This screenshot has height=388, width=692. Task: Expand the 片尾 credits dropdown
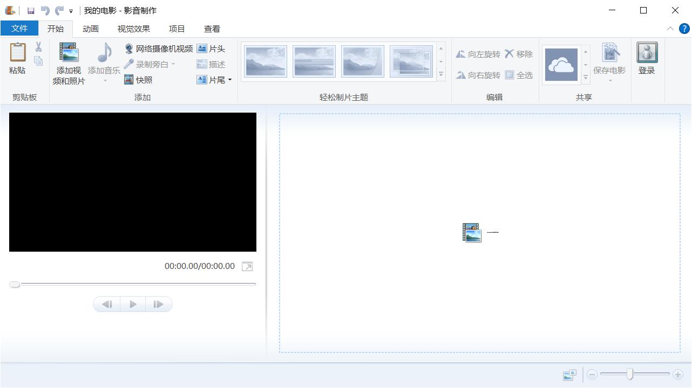point(229,80)
